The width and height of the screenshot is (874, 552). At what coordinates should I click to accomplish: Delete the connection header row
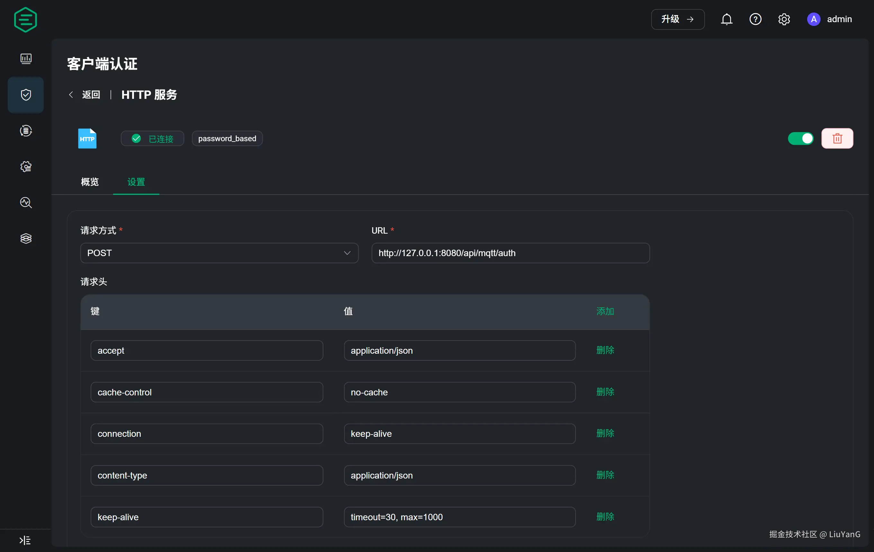pos(605,433)
